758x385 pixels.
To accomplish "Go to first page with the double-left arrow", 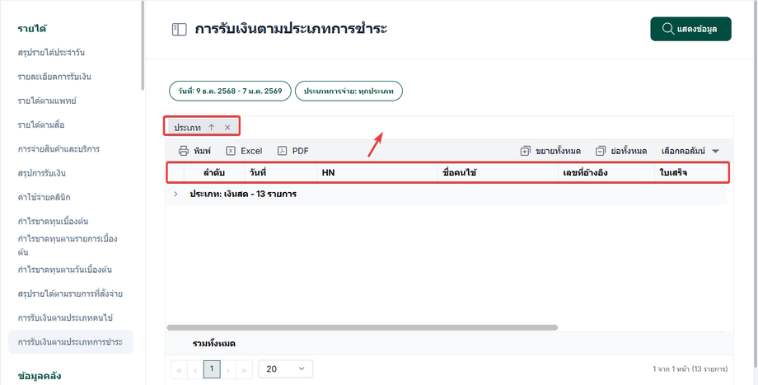I will pyautogui.click(x=180, y=369).
